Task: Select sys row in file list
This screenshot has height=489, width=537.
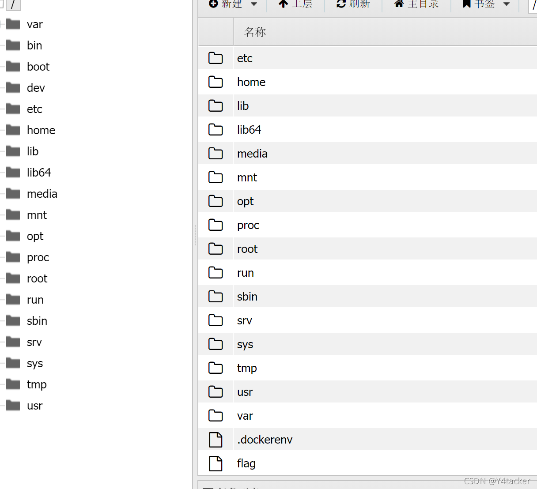Action: coord(367,344)
